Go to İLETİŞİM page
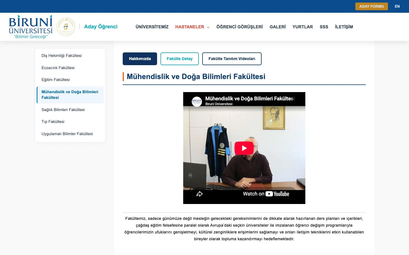The image size is (409, 255). pos(344,27)
